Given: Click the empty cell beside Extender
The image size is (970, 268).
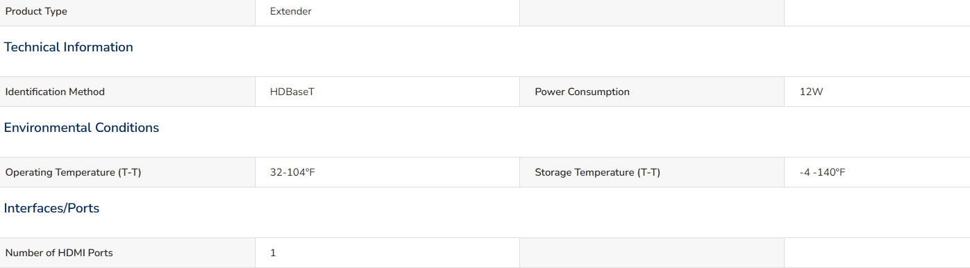Looking at the screenshot, I should pyautogui.click(x=652, y=12).
